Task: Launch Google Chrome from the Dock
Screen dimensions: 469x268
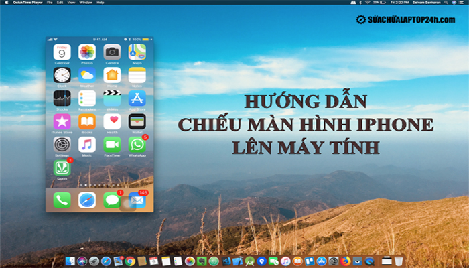Action: (x=130, y=261)
